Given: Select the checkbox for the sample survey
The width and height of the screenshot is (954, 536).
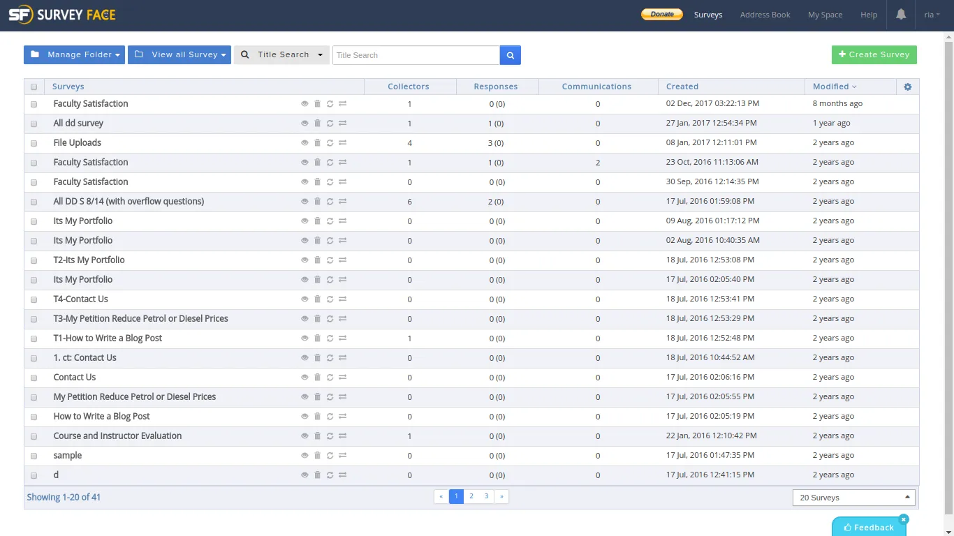Looking at the screenshot, I should (34, 455).
